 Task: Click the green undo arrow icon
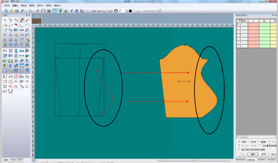[x=23, y=11]
